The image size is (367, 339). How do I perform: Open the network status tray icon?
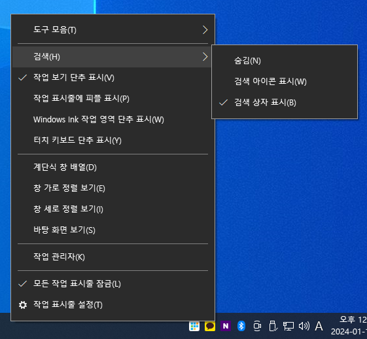point(288,326)
